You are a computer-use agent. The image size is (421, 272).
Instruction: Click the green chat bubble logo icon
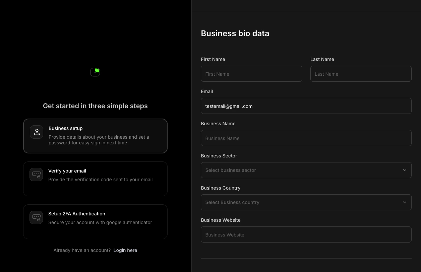click(95, 72)
